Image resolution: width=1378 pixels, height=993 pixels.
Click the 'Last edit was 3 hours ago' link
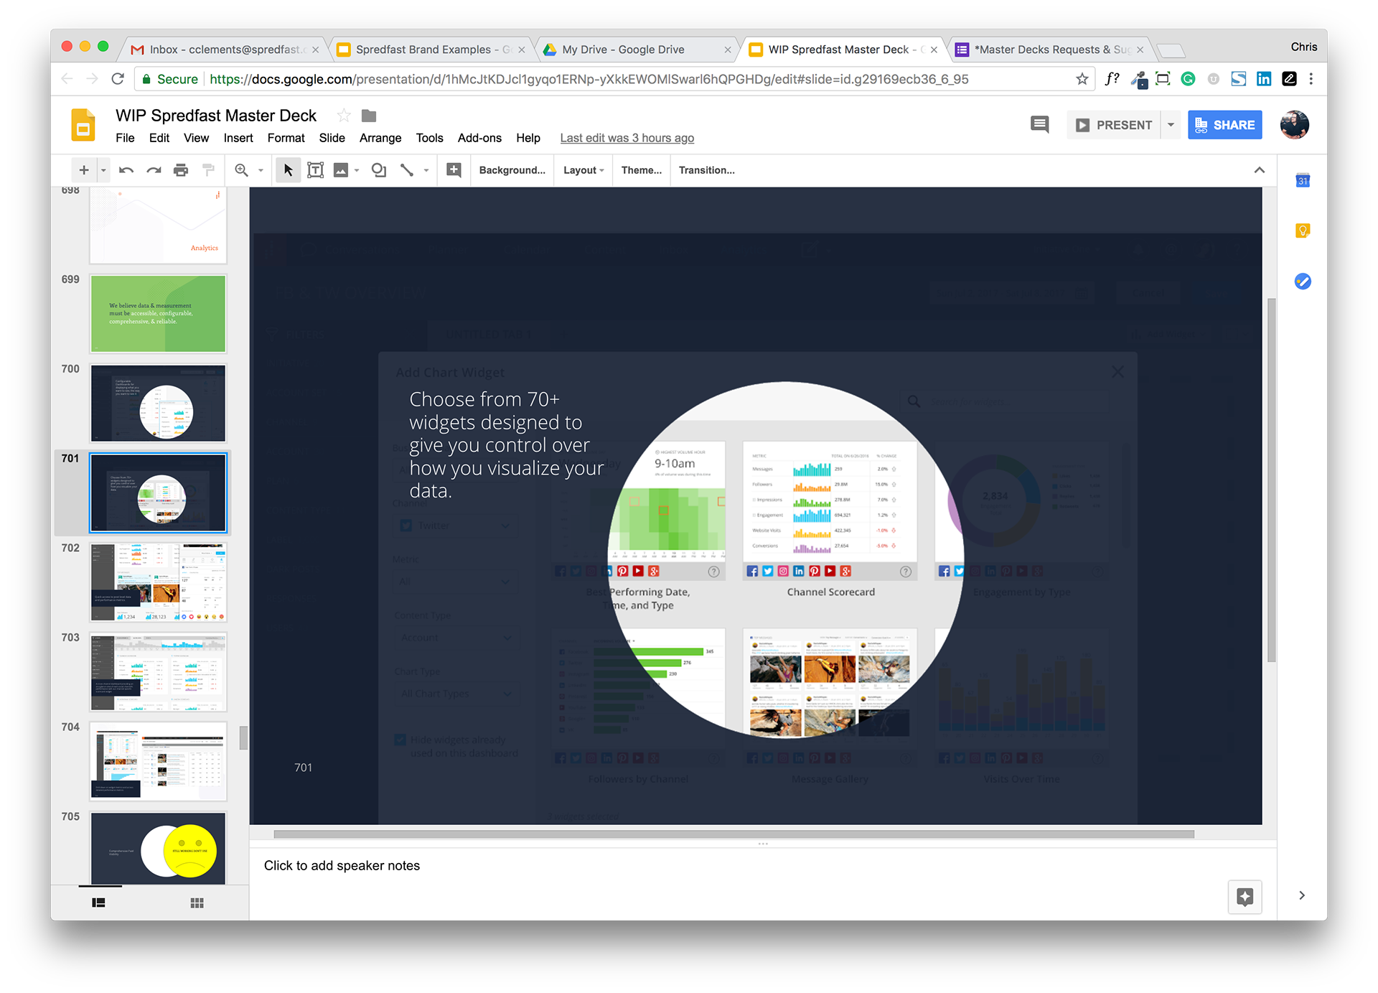(x=627, y=138)
